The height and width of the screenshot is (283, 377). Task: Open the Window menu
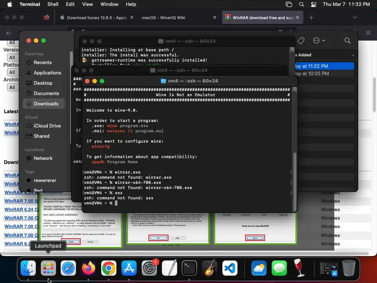pos(109,4)
